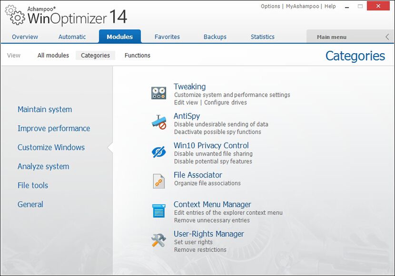Click Edit view under Tweaking

coord(186,102)
